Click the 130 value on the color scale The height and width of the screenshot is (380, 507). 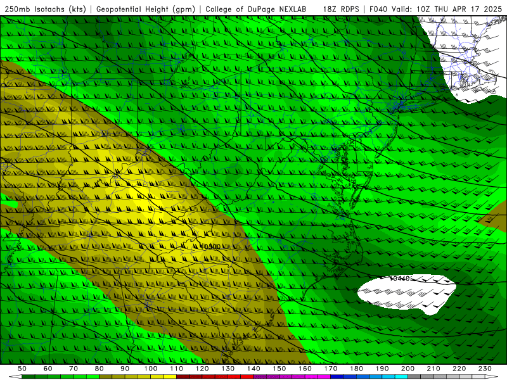pyautogui.click(x=228, y=369)
